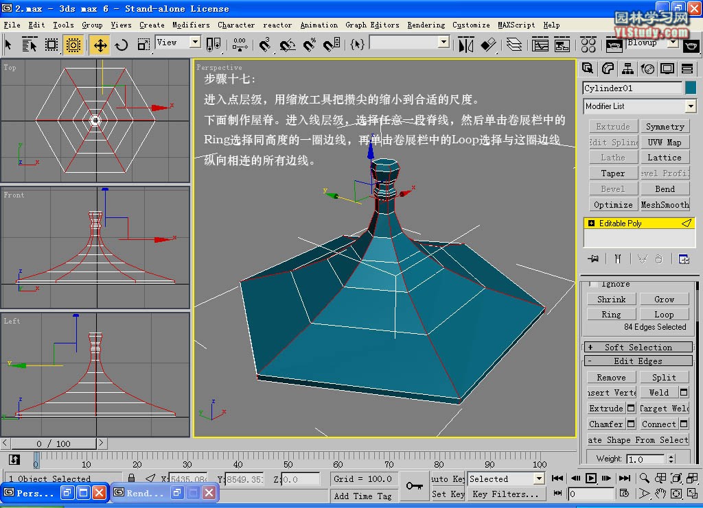Toggle Auto Key animation mode

pos(448,479)
